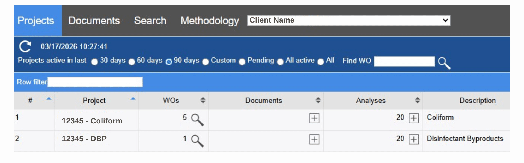
Task: Click project name 12345 - Coliform
Action: coord(92,121)
